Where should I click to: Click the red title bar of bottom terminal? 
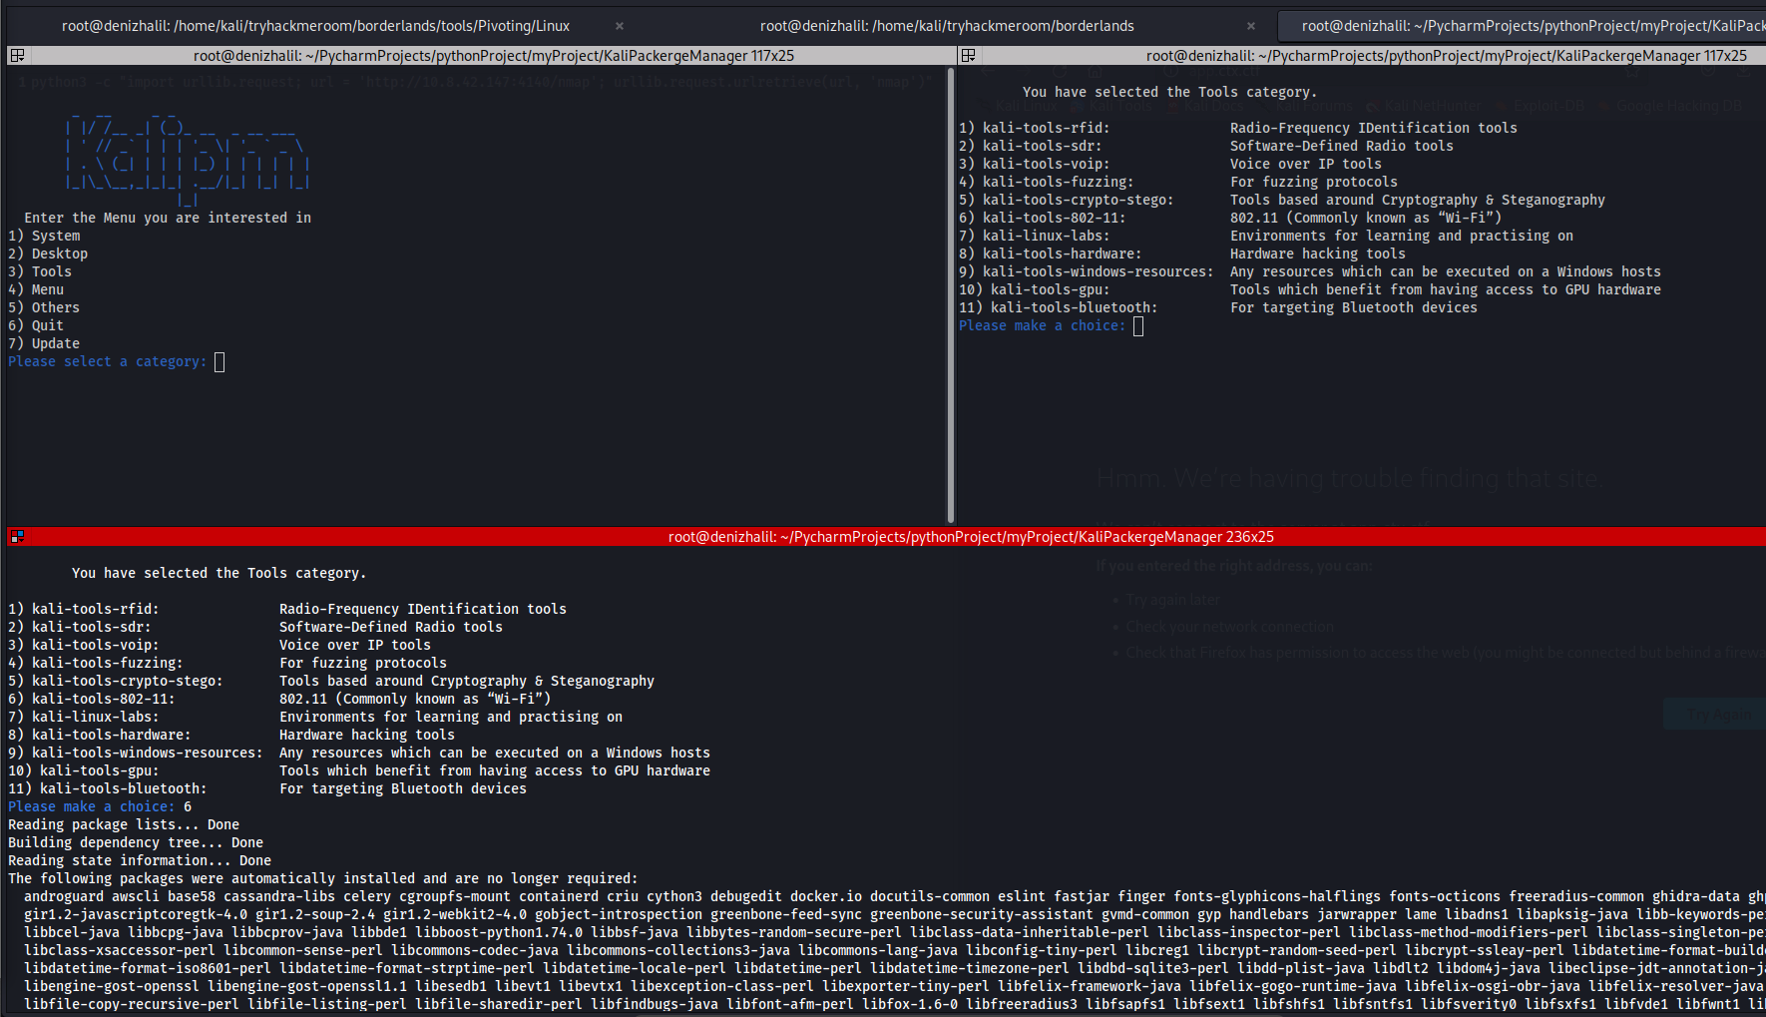pyautogui.click(x=970, y=537)
